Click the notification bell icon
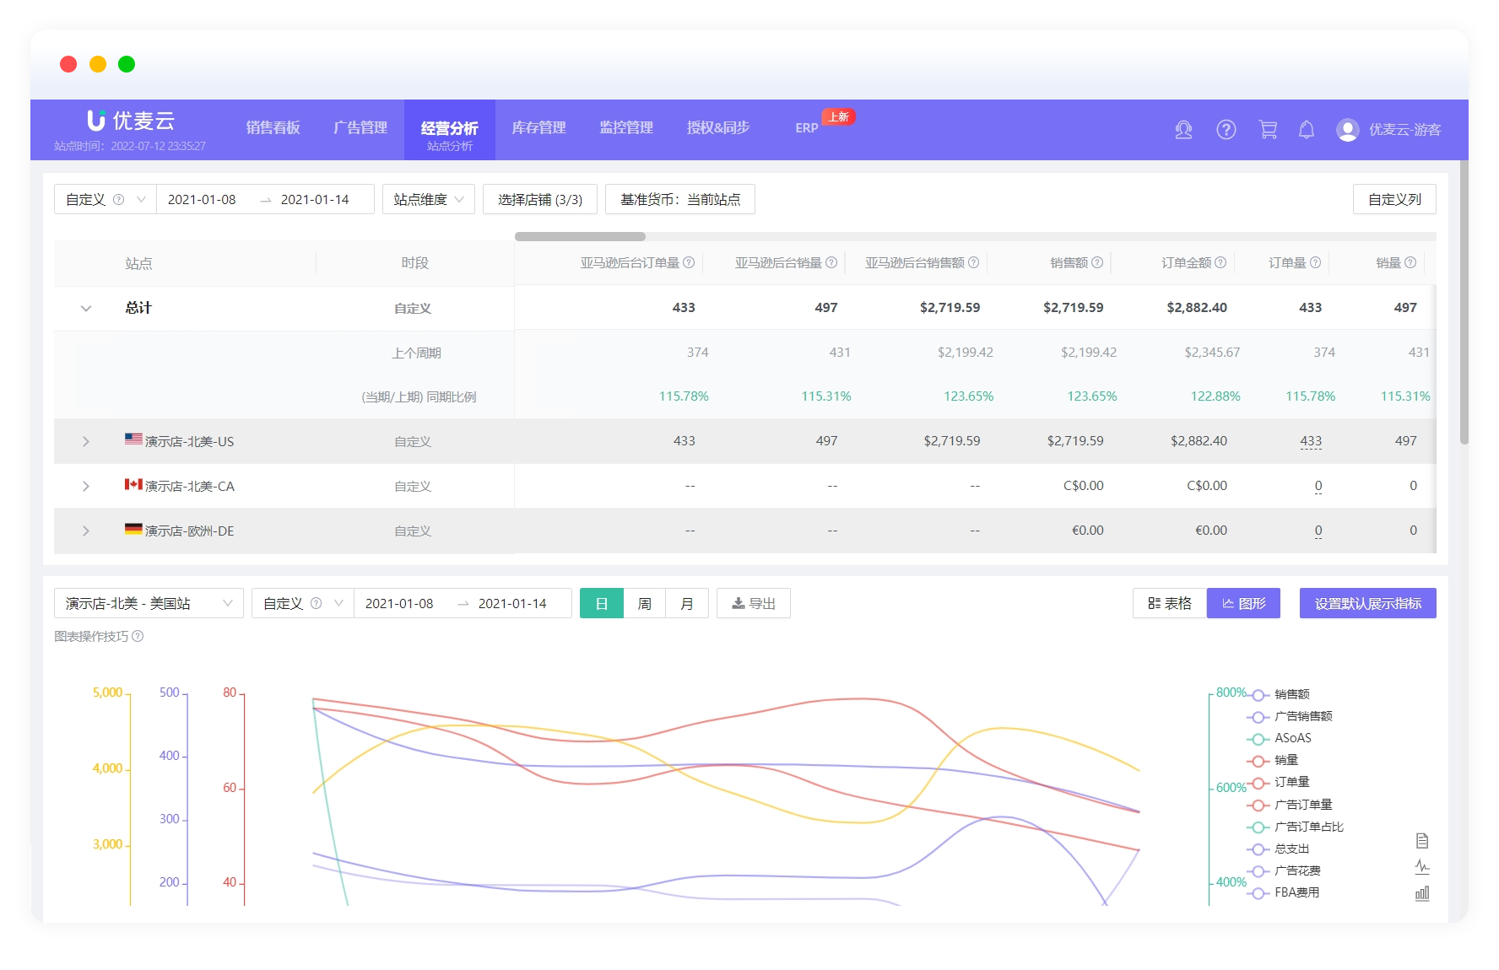The height and width of the screenshot is (970, 1499). click(x=1306, y=130)
